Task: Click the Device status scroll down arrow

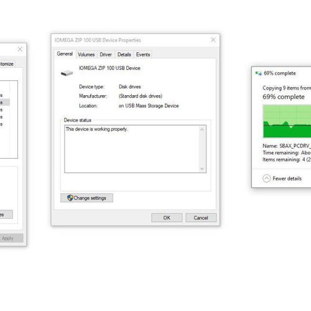Action: (x=202, y=169)
